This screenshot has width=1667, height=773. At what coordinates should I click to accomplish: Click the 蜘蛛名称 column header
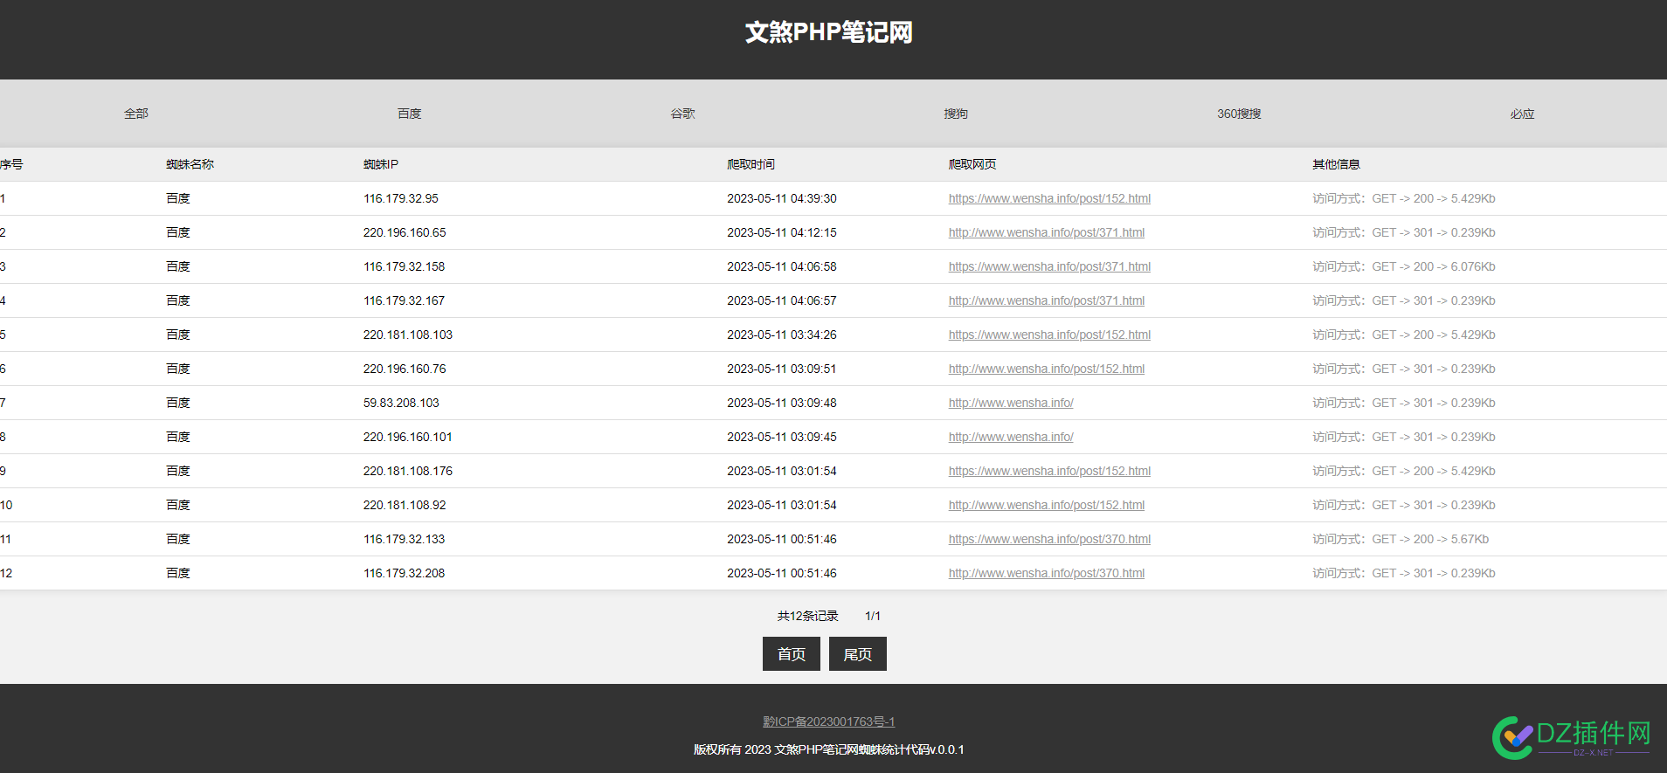190,164
